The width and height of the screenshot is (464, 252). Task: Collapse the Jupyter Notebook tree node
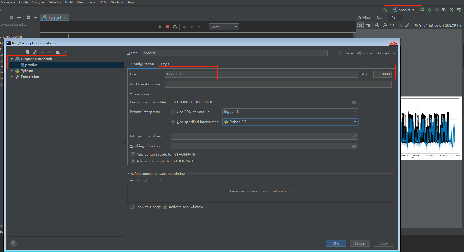[x=12, y=59]
